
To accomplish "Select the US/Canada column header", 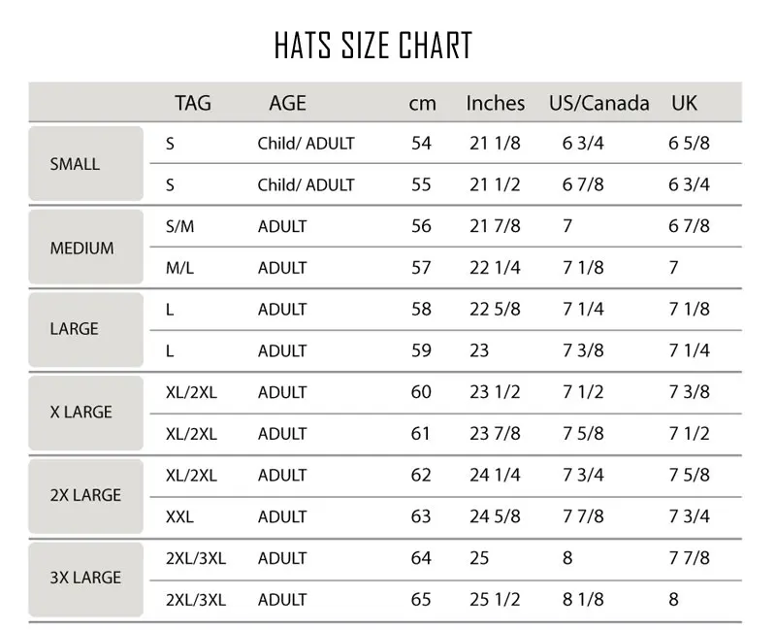I will click(598, 103).
